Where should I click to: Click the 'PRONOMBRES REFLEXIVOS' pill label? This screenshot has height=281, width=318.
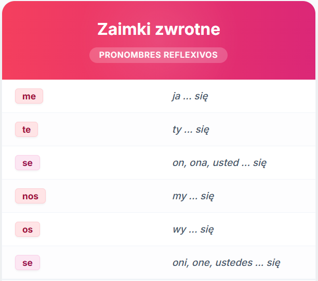click(158, 55)
